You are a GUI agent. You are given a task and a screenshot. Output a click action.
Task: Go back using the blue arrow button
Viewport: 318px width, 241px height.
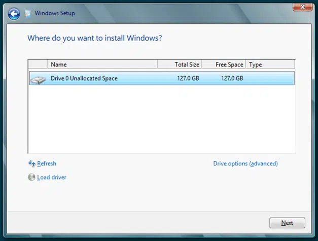14,14
